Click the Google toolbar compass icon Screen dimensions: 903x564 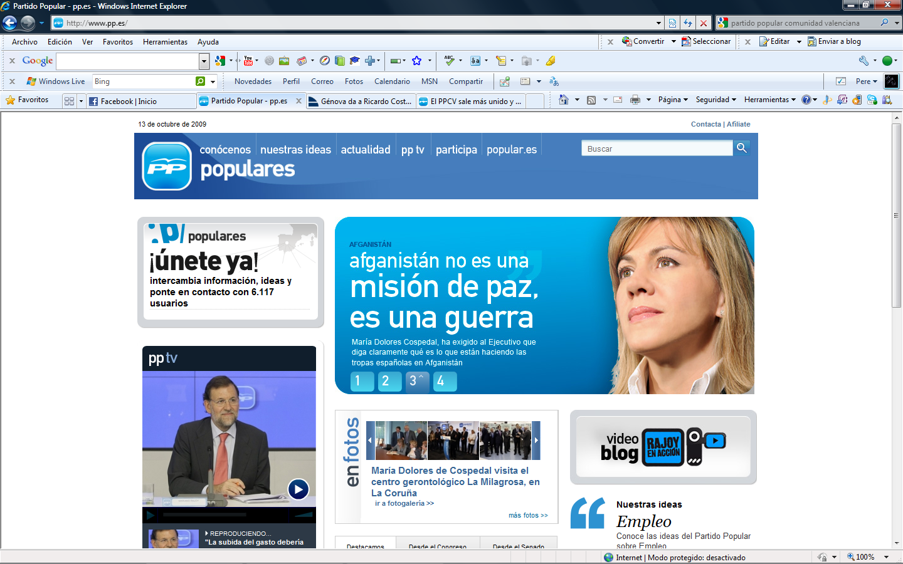tap(324, 61)
